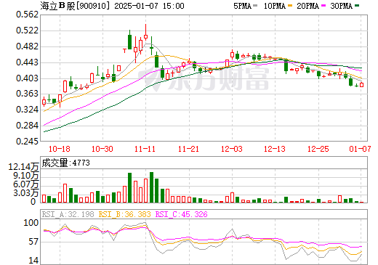The height and width of the screenshot is (265, 378).
Task: Click the 20PMA magenta legend swatch
Action: coord(323,6)
